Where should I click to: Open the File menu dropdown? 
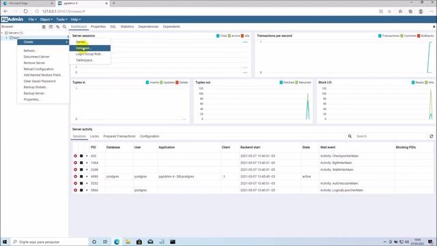tap(32, 19)
